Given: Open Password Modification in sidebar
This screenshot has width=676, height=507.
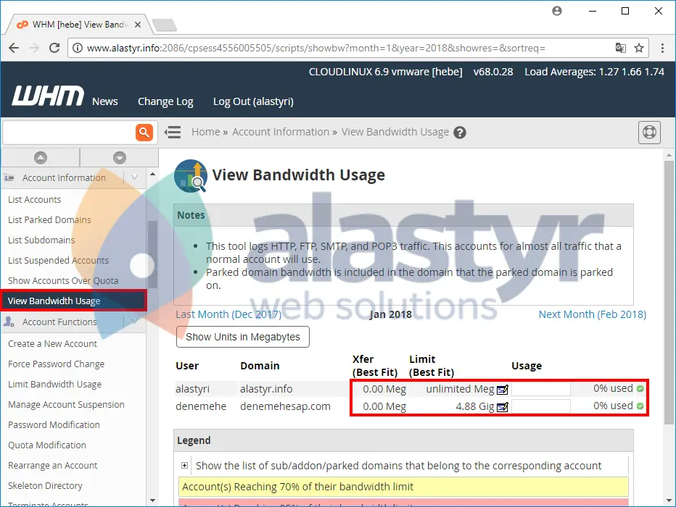Looking at the screenshot, I should pos(54,425).
